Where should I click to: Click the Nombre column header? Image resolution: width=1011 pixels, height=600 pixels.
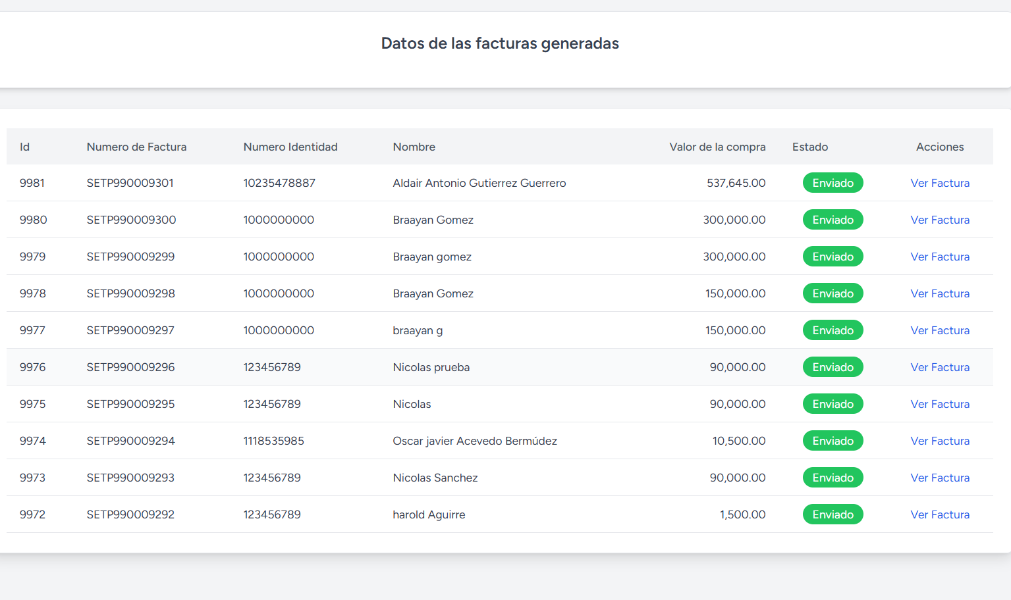[x=414, y=147]
